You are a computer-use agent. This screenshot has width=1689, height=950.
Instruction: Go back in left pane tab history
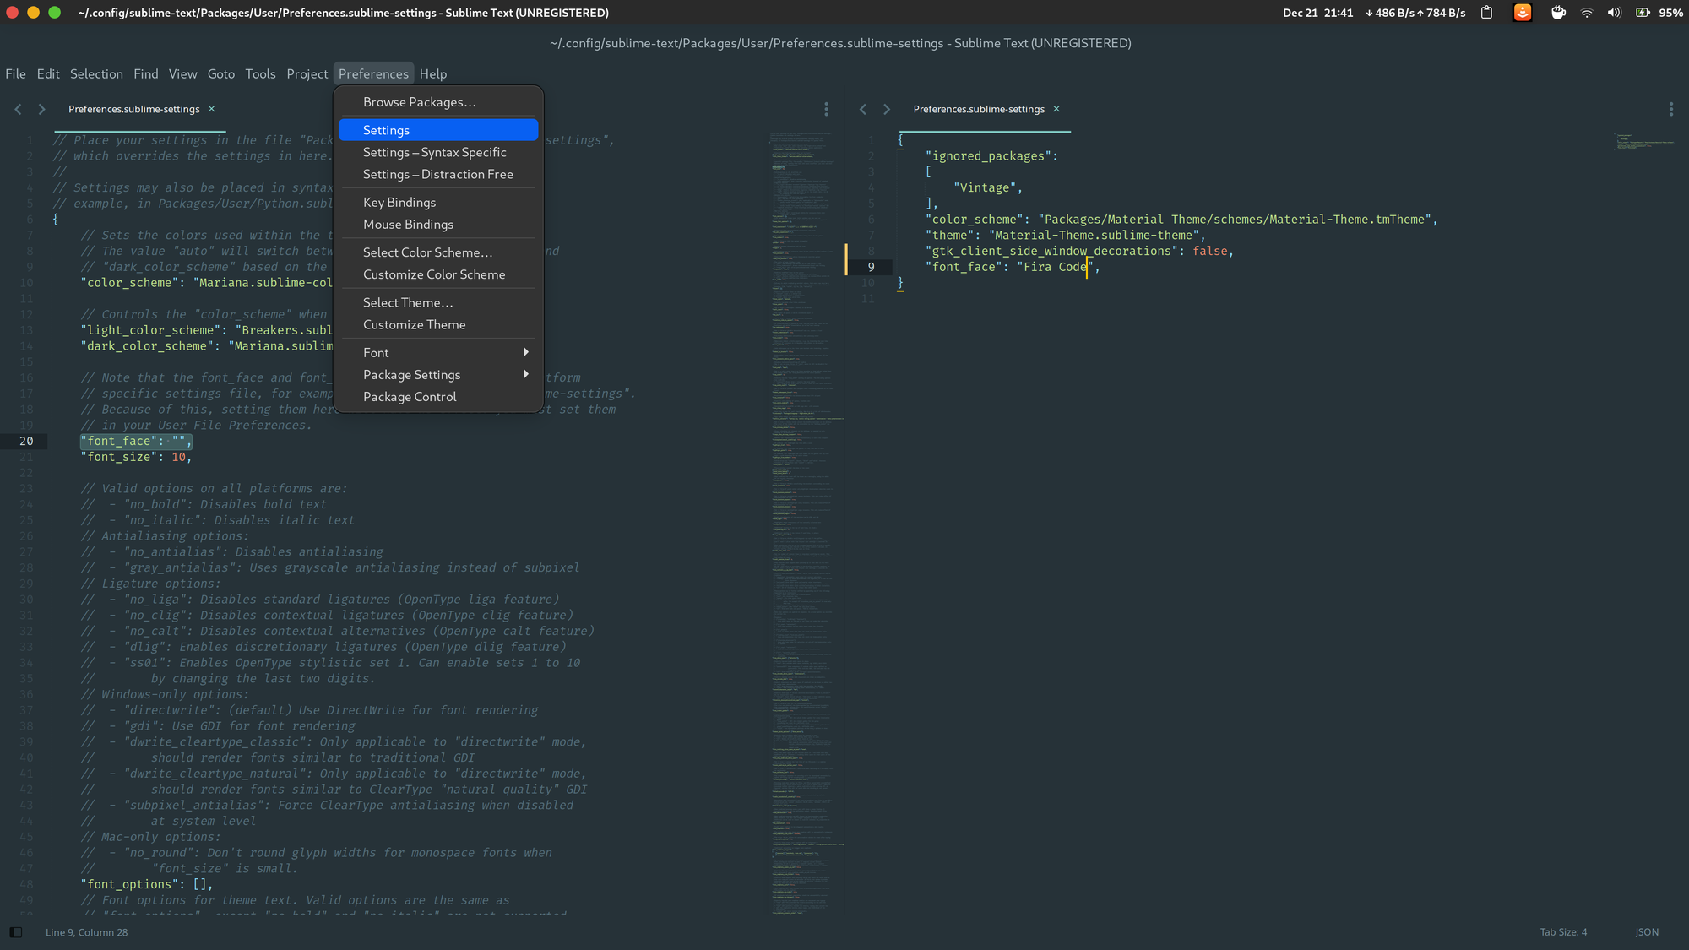pyautogui.click(x=18, y=109)
